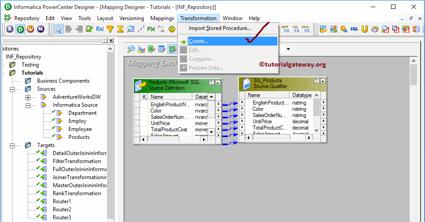
Task: Click UnitPrice row in Products source definition
Action: (174, 123)
